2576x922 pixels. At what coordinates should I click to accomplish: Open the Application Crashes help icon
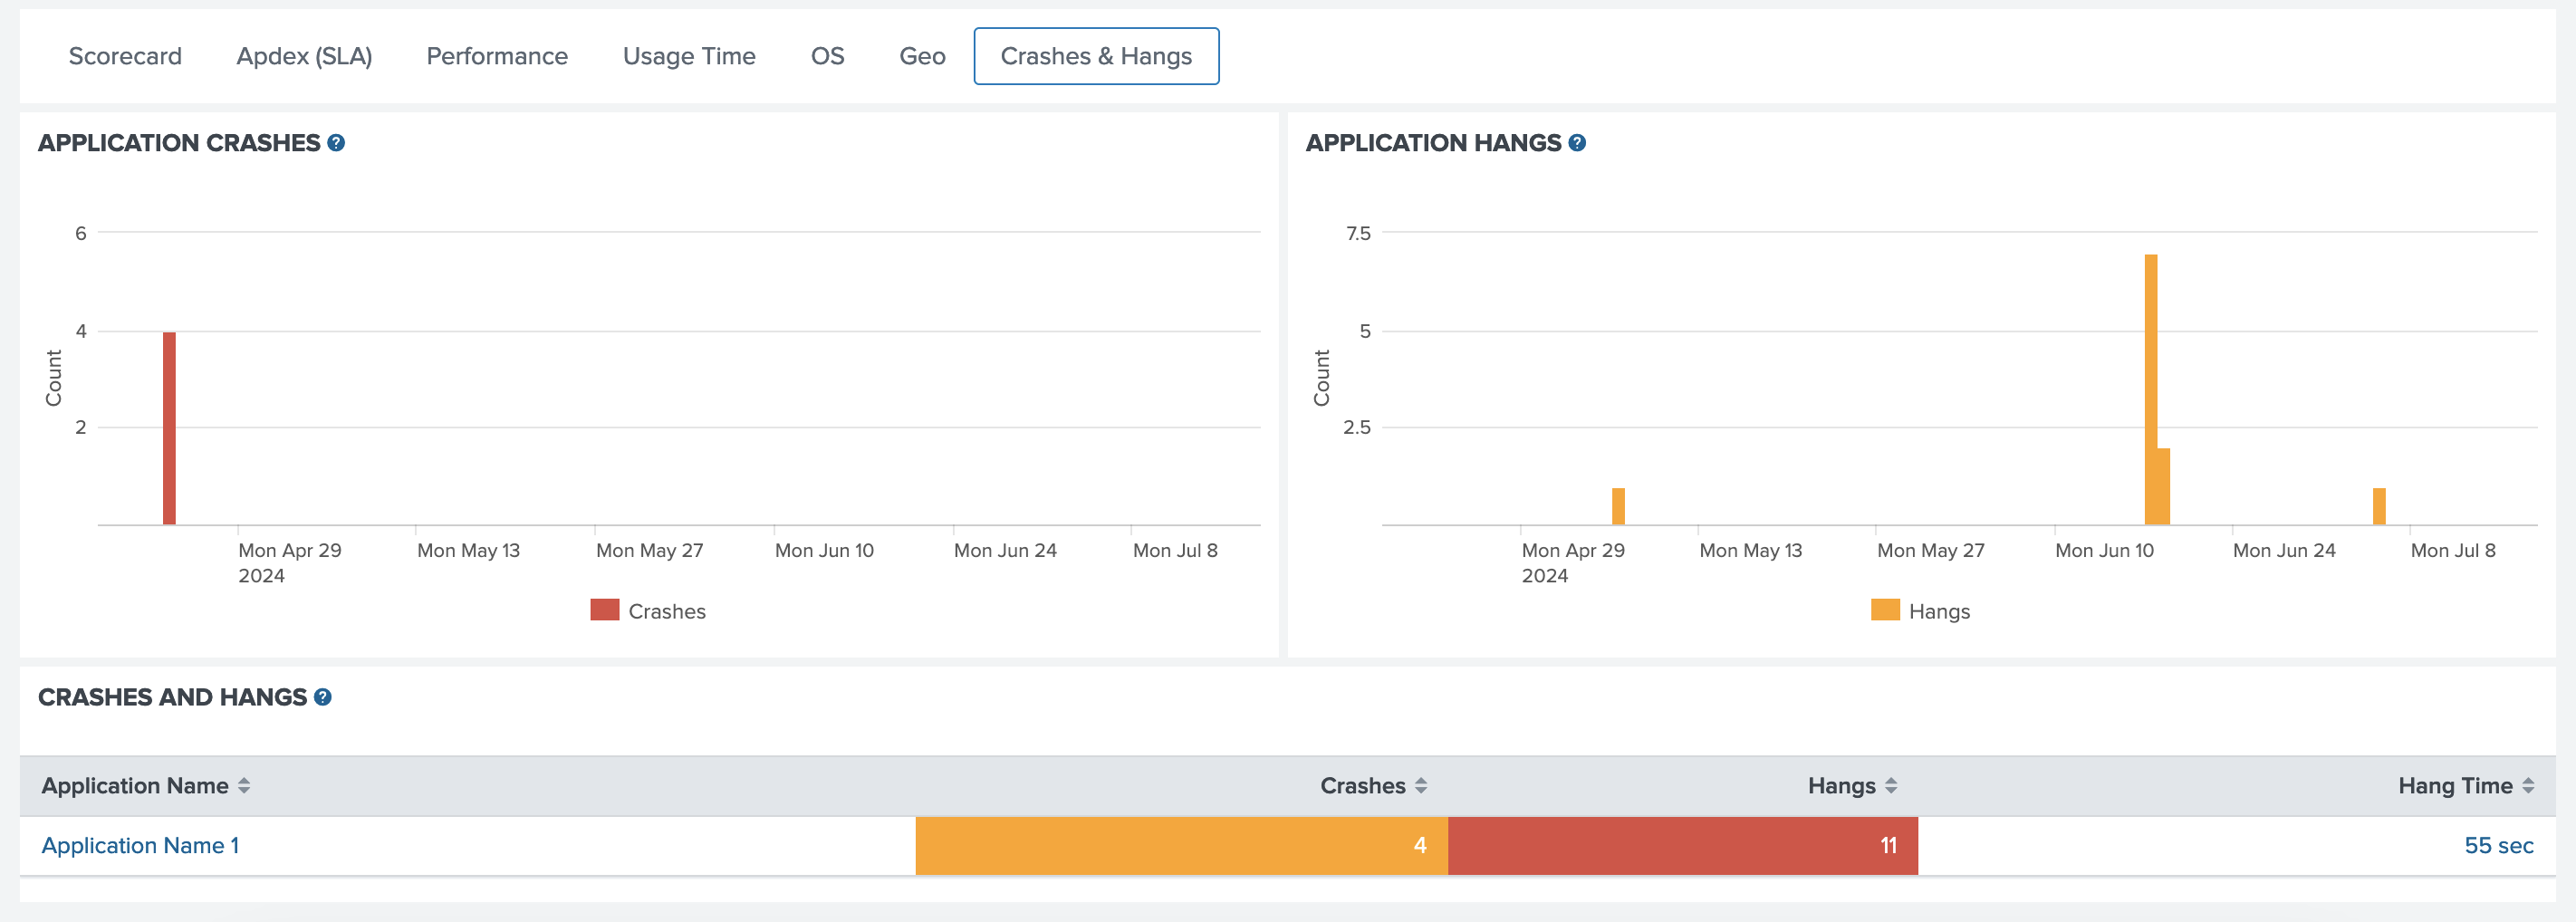pyautogui.click(x=336, y=143)
